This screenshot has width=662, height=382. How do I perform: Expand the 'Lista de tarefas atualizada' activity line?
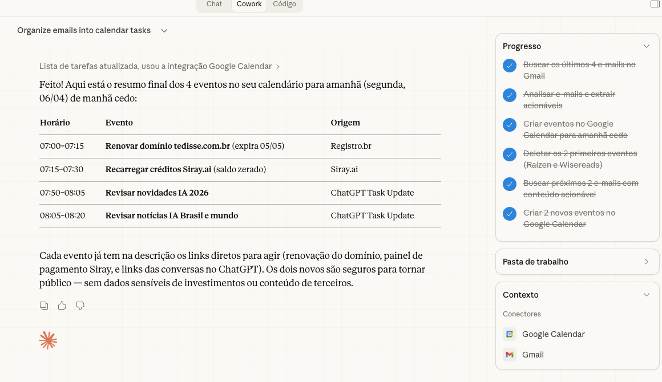(159, 66)
